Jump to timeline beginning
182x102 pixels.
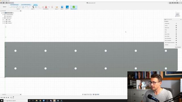[x=1, y=97]
